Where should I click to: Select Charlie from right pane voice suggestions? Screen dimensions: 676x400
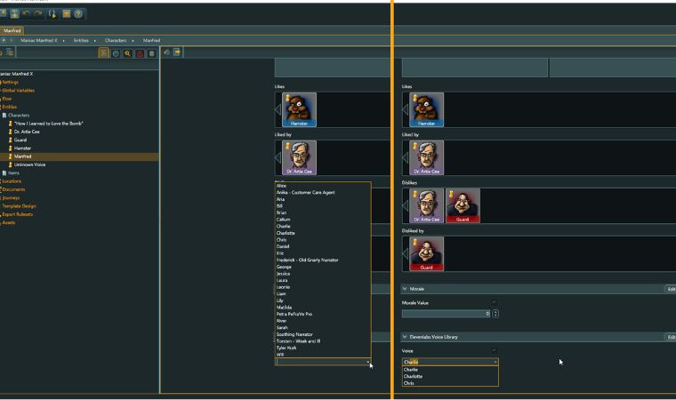[x=450, y=370]
